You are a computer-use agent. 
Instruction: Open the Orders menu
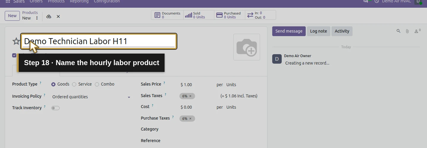coord(36,1)
